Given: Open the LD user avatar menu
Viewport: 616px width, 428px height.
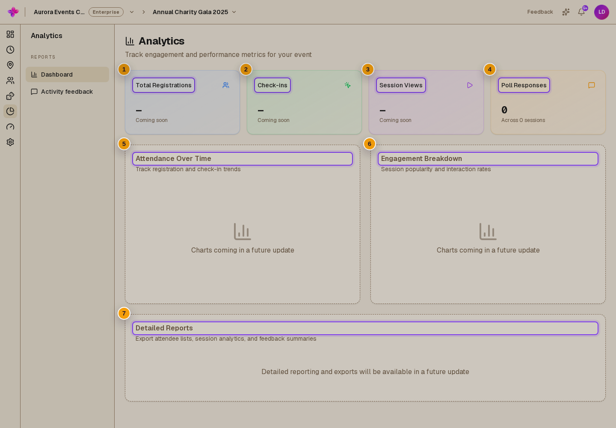Looking at the screenshot, I should click(x=601, y=12).
